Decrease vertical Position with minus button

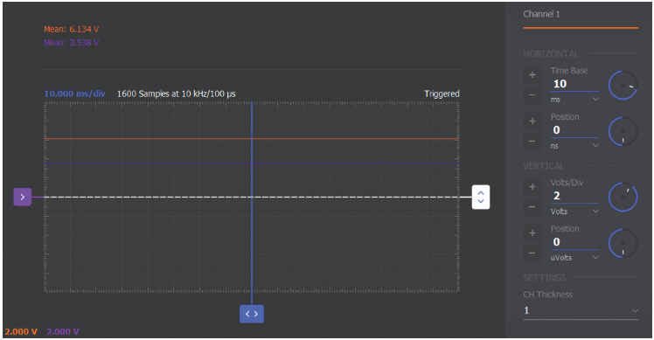click(532, 253)
